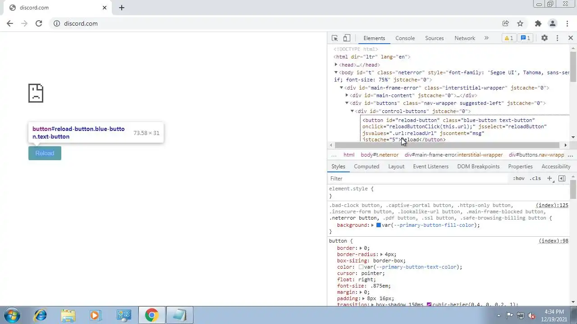Open the Chrome profile avatar
This screenshot has height=324, width=577.
click(552, 23)
